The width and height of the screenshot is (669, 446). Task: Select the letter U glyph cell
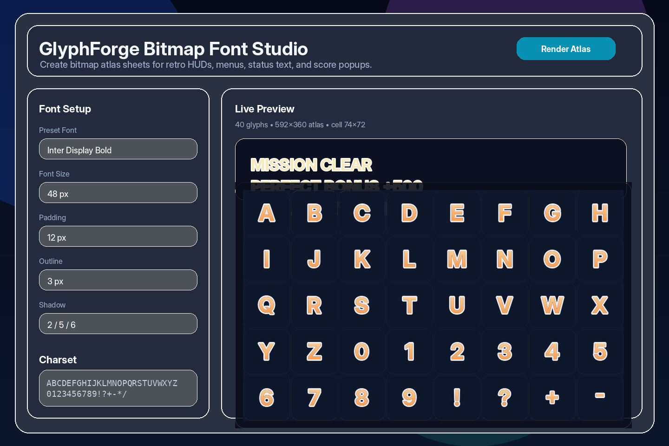(x=457, y=305)
